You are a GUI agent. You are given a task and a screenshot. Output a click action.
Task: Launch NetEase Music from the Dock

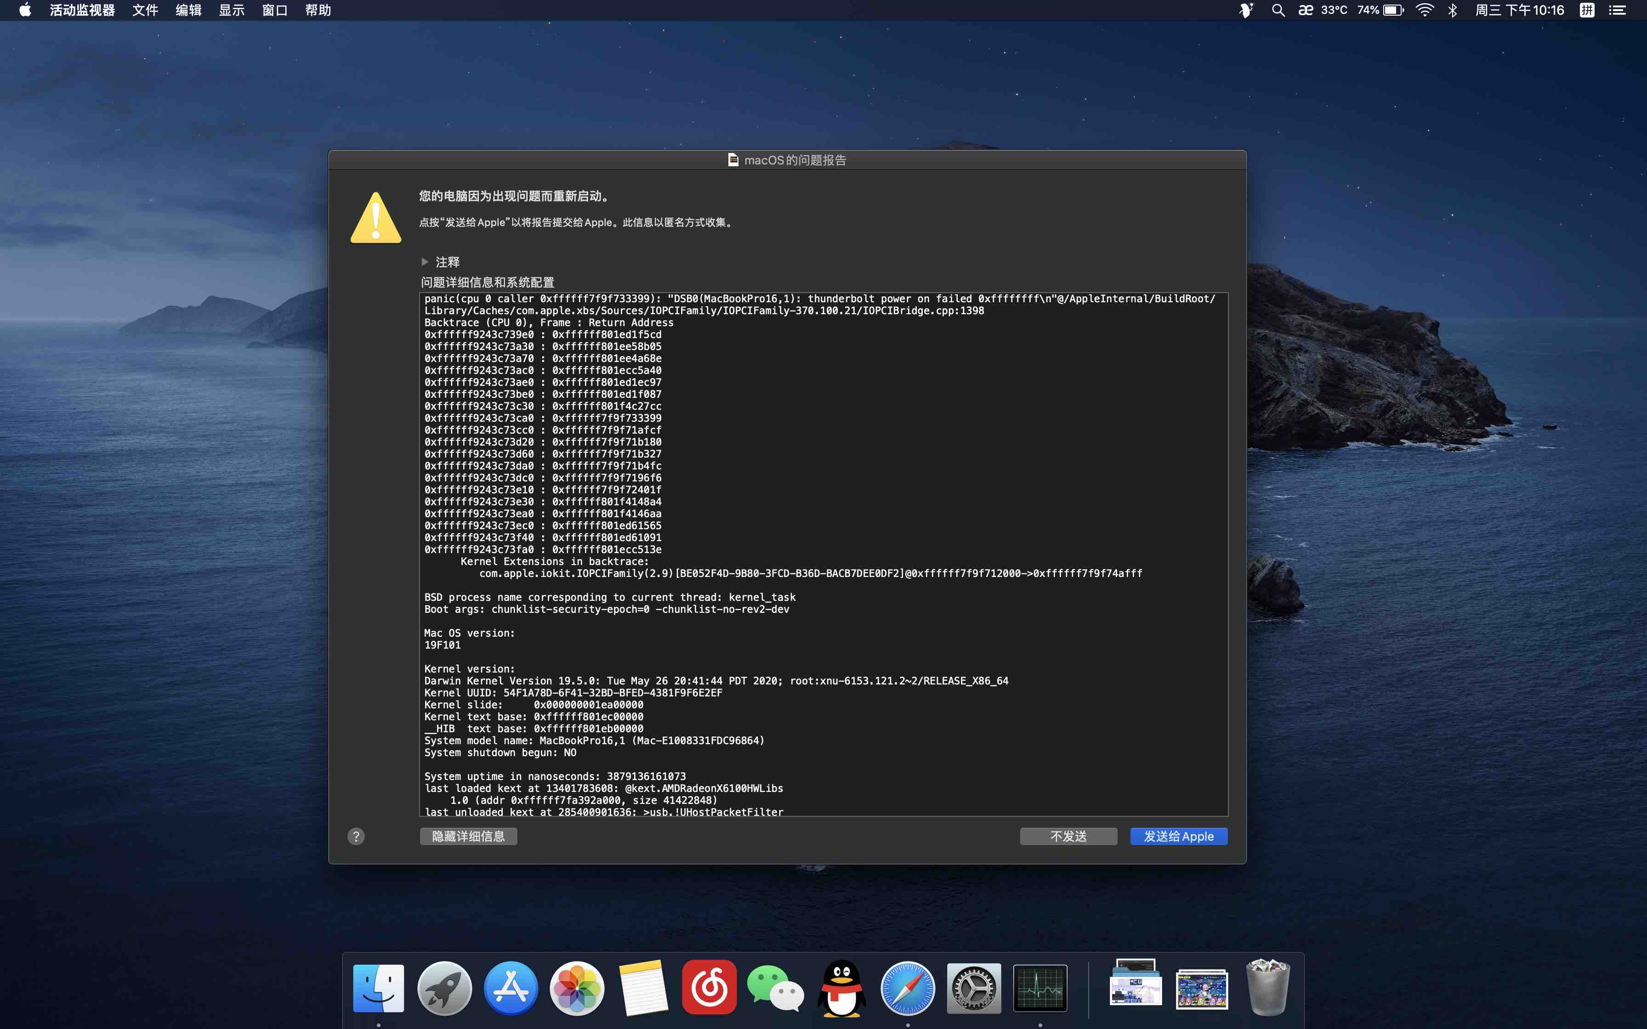[x=709, y=988]
